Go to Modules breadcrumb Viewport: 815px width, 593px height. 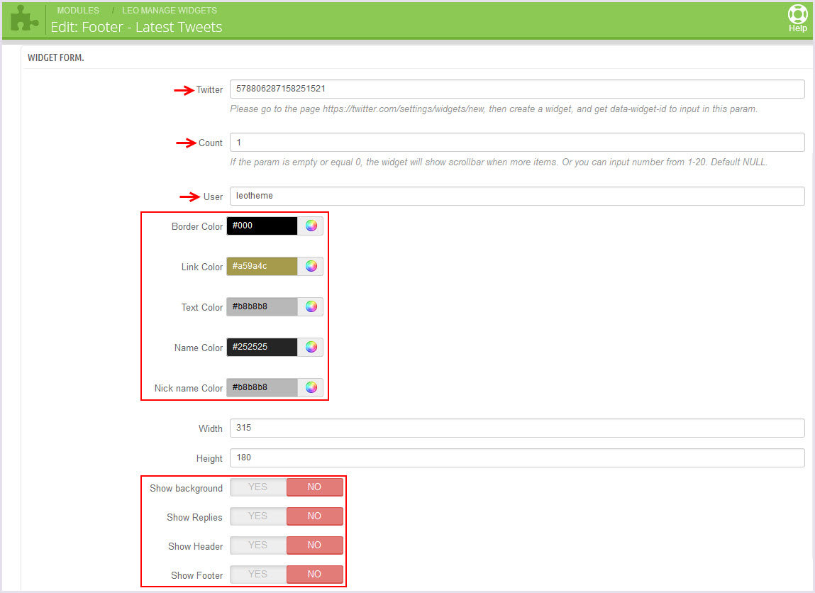(78, 11)
